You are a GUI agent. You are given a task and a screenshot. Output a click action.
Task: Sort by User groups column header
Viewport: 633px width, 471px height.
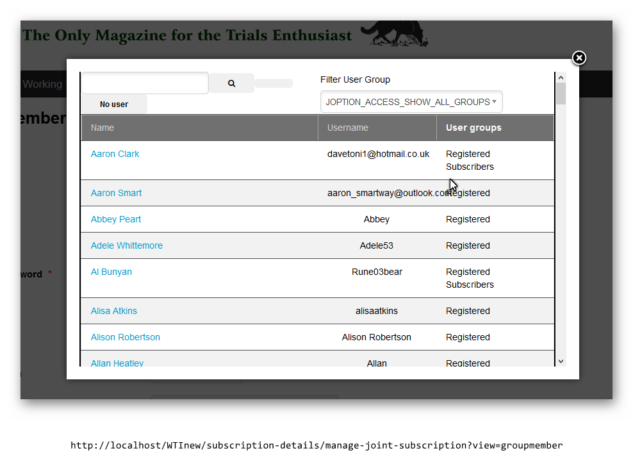tap(473, 128)
